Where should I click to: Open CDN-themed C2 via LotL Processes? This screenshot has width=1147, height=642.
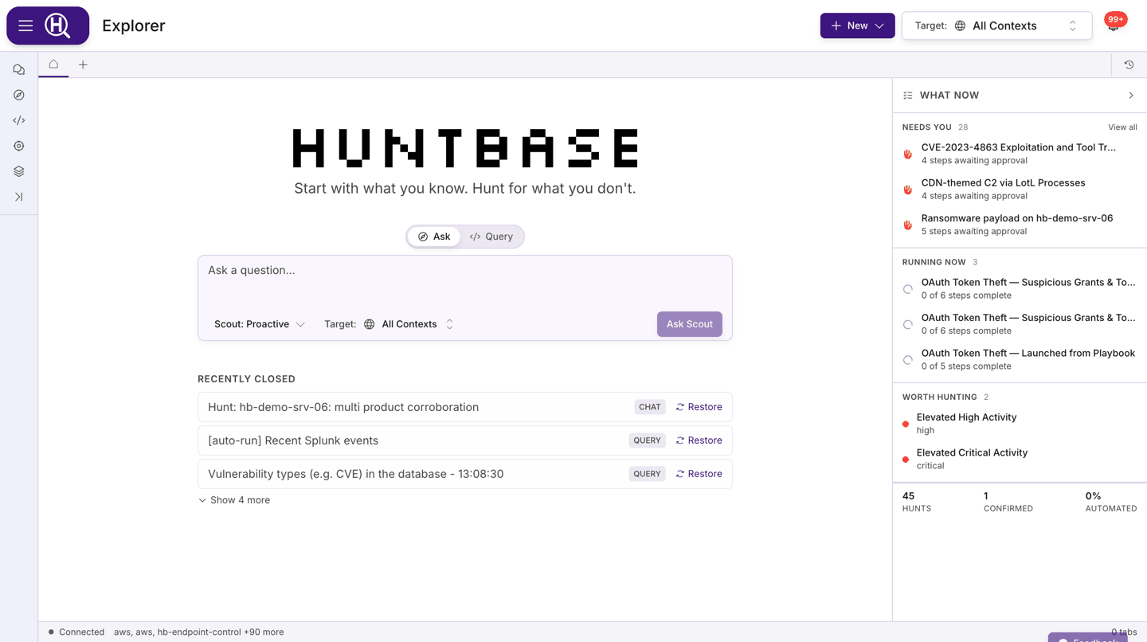coord(1020,189)
